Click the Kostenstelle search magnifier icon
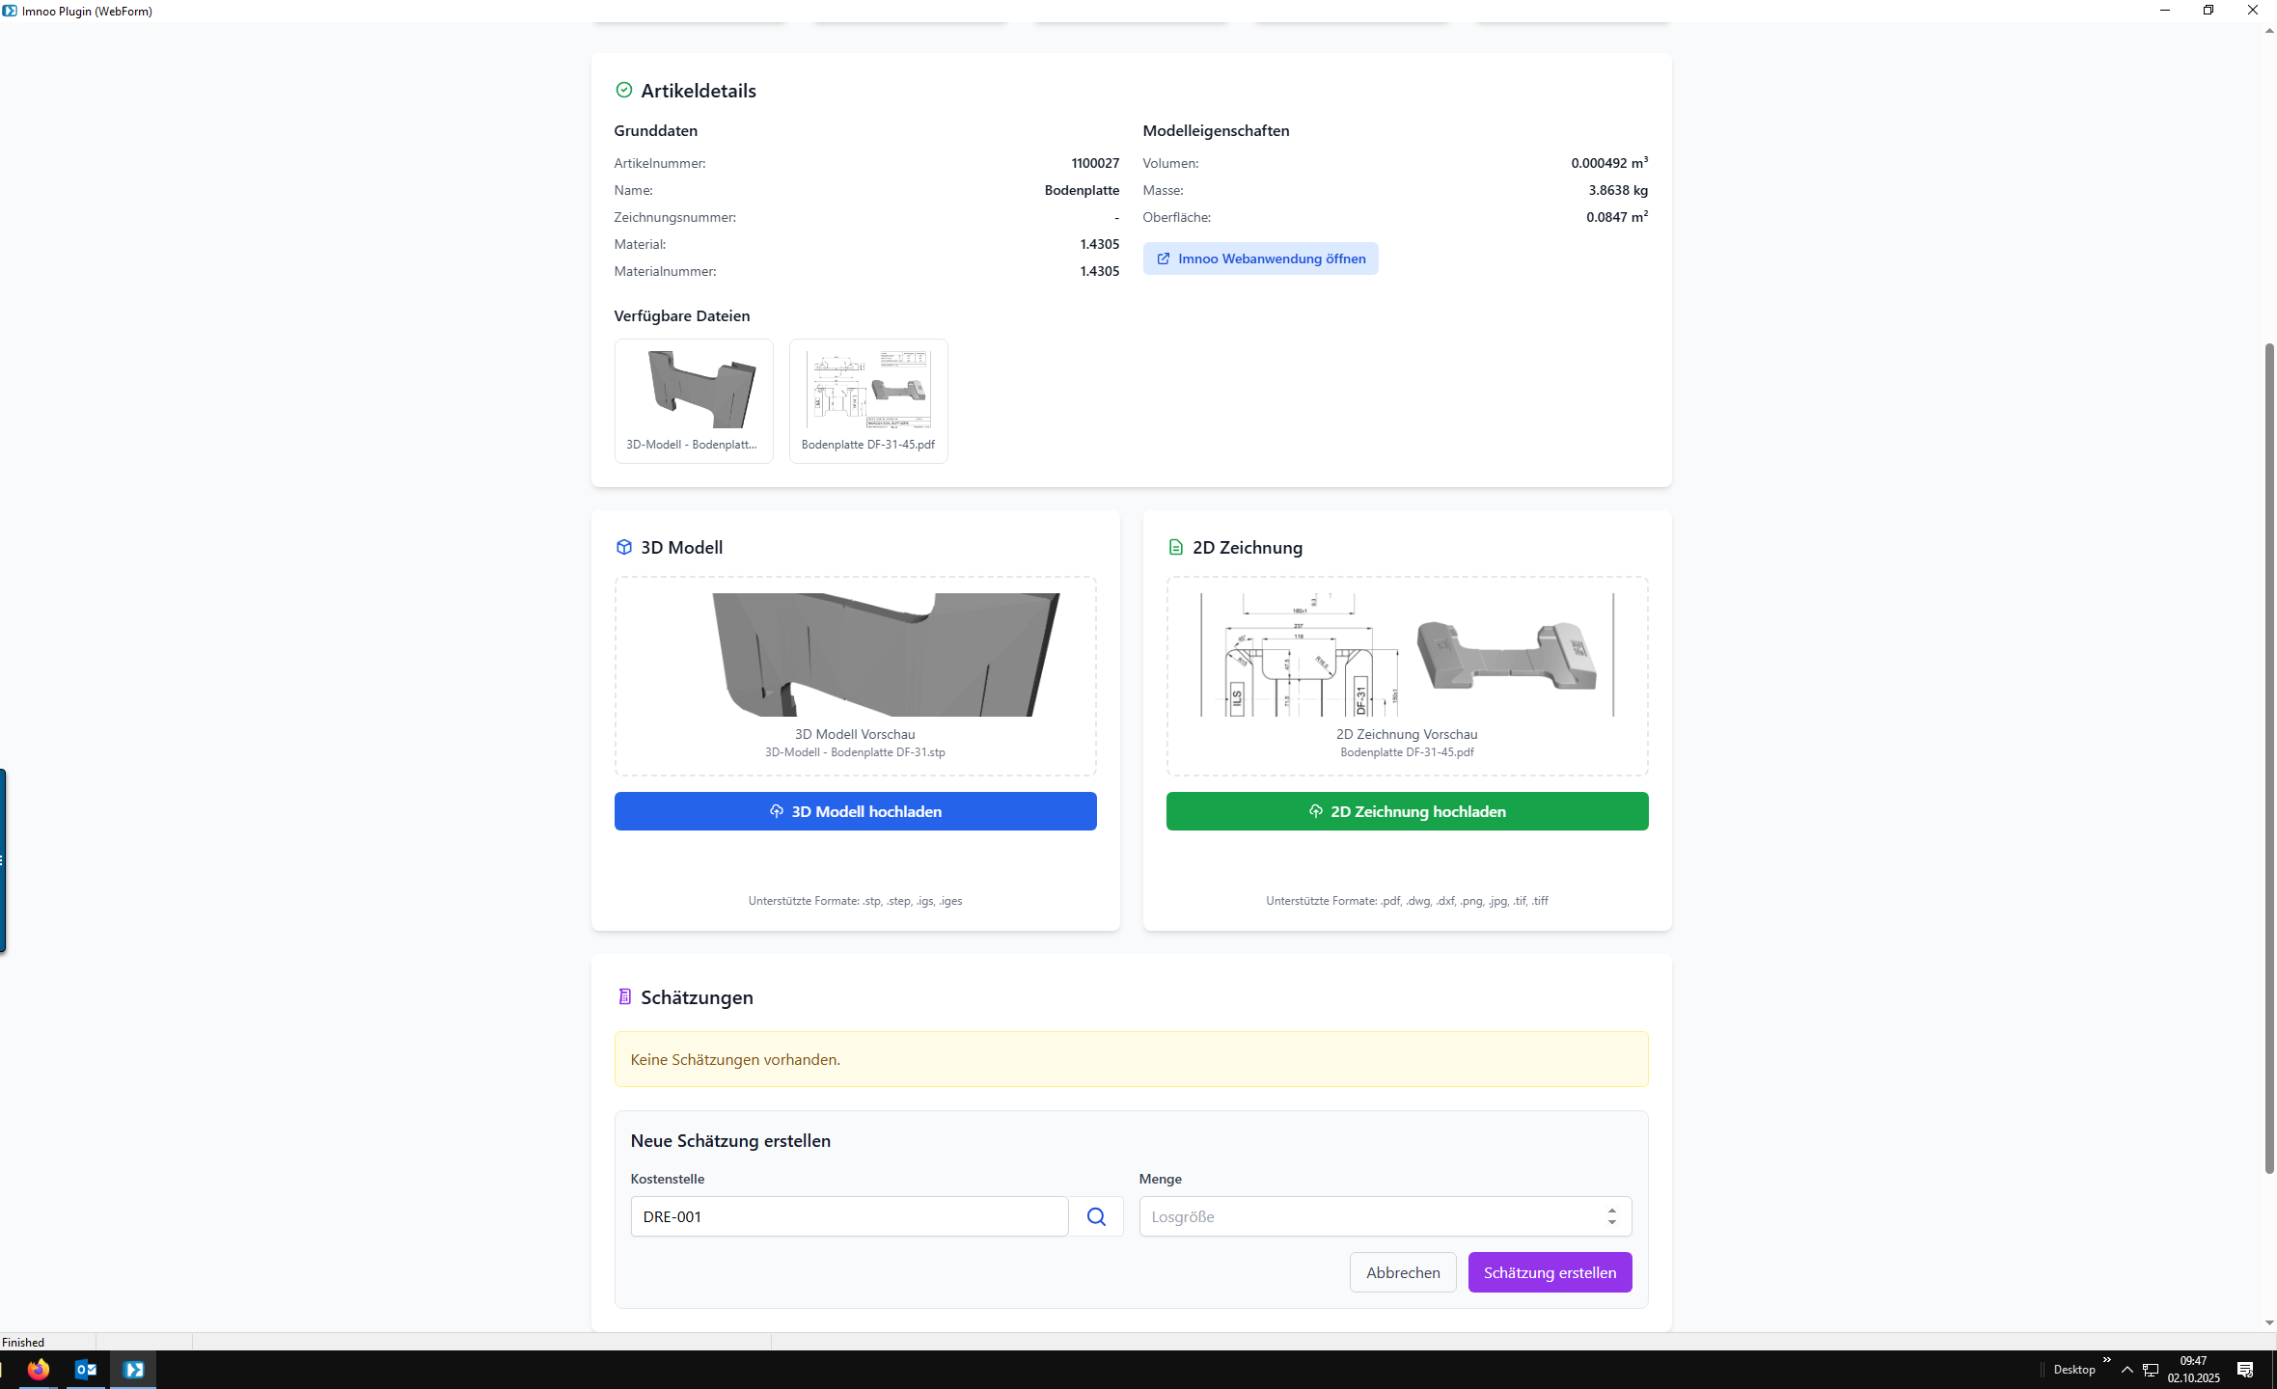The height and width of the screenshot is (1389, 2277). click(1096, 1216)
